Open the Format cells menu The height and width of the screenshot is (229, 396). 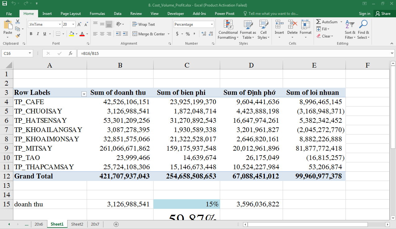[306, 30]
